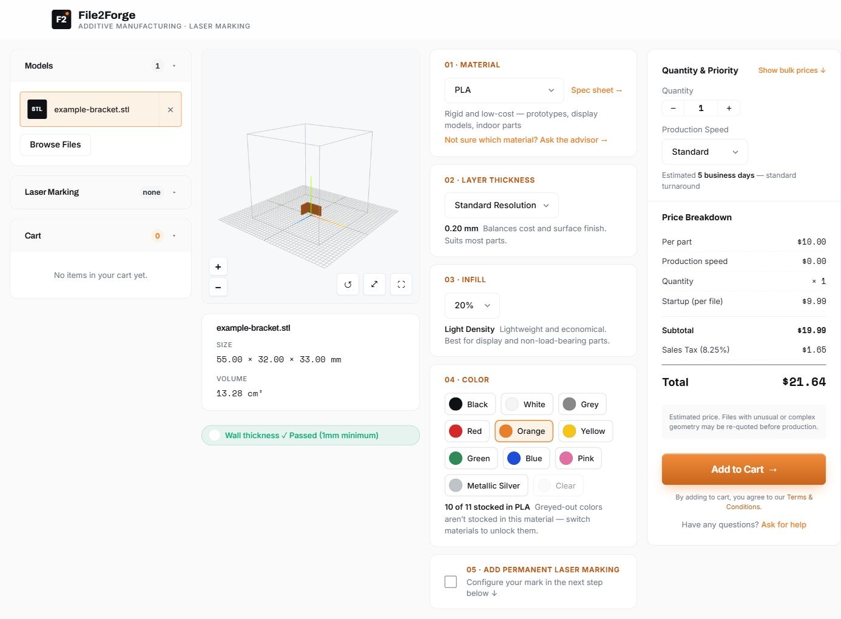The width and height of the screenshot is (841, 619).
Task: Reset the 3D view rotation
Action: pos(348,284)
